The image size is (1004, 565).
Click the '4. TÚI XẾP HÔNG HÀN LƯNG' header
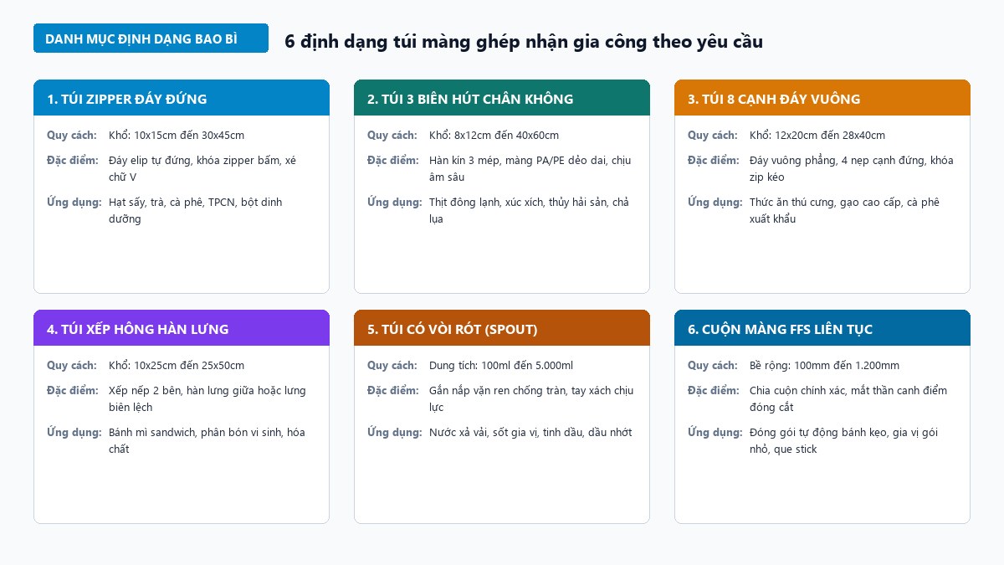coord(182,328)
